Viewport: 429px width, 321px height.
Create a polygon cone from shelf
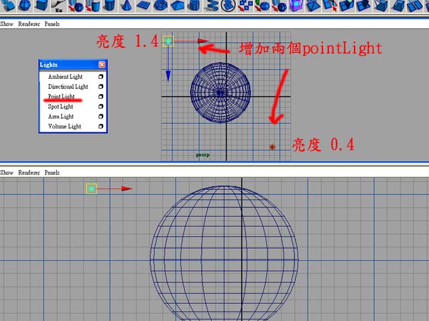[x=125, y=5]
